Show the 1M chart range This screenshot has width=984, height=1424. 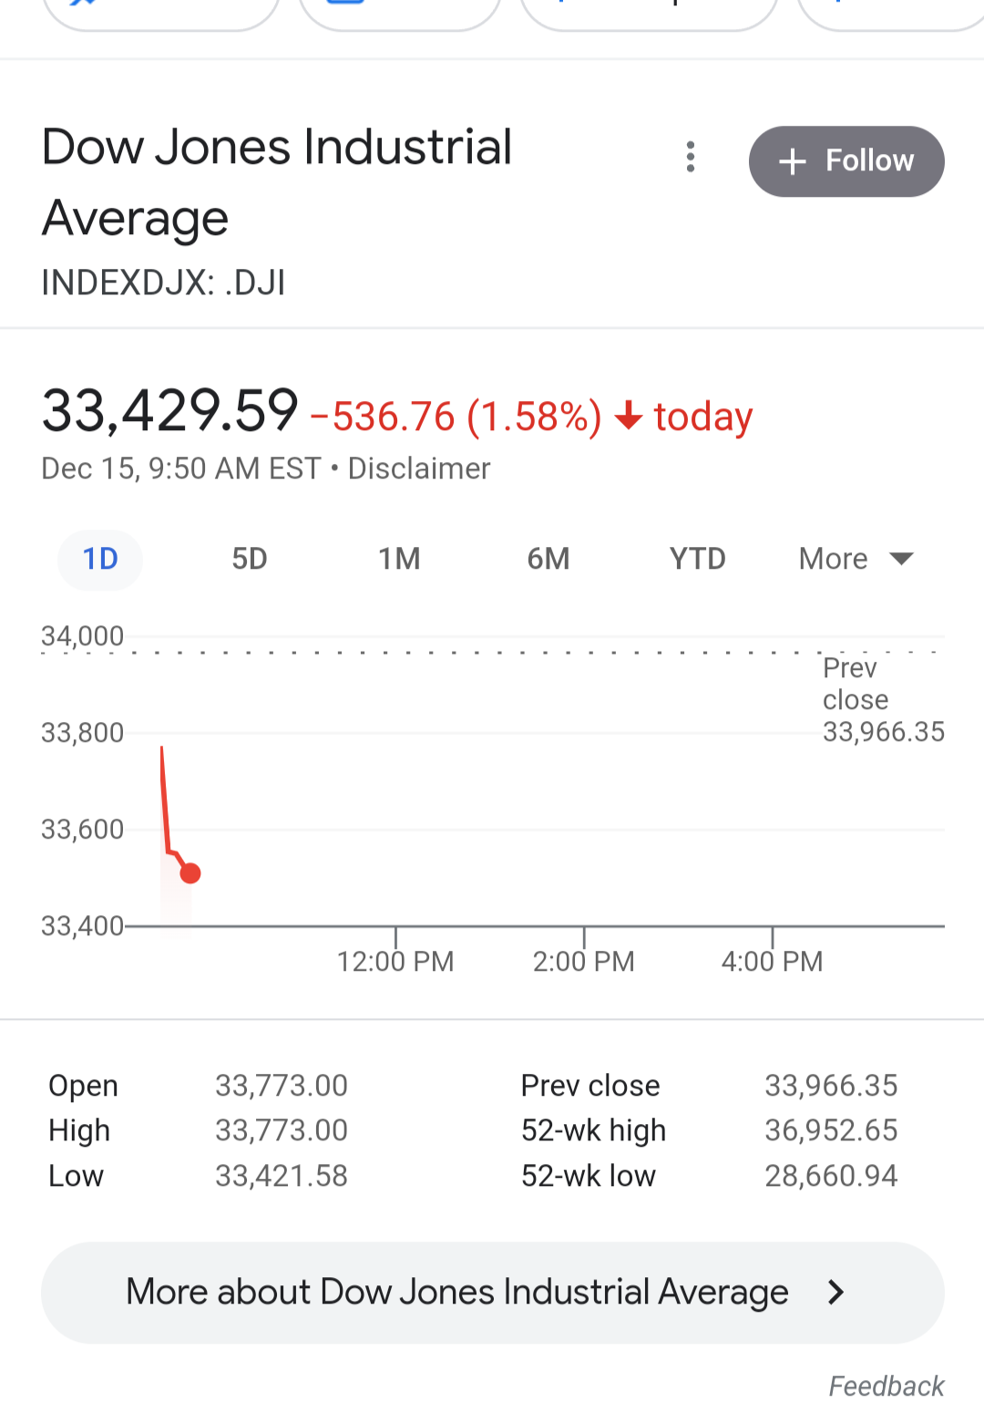click(x=399, y=559)
